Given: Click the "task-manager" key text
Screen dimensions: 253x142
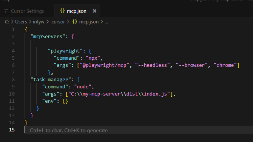Looking at the screenshot, I should 51,80.
